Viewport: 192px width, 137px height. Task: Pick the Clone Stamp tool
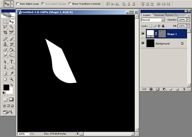(5, 44)
